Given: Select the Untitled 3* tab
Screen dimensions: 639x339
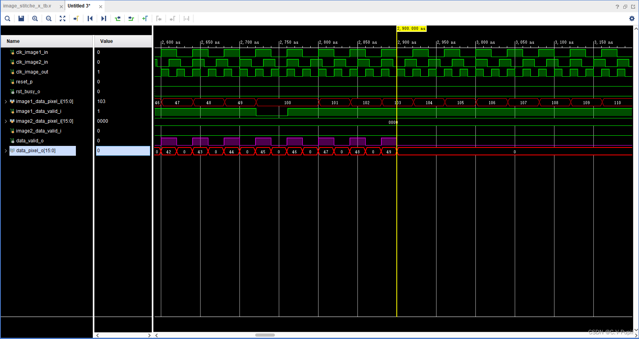Looking at the screenshot, I should [79, 6].
